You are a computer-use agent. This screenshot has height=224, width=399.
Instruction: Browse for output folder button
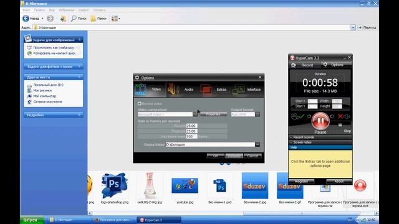(257, 144)
